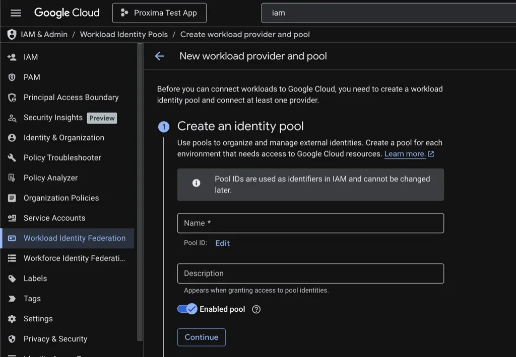
Task: Click the info icon in the Pool IDs notice
Action: 196,183
